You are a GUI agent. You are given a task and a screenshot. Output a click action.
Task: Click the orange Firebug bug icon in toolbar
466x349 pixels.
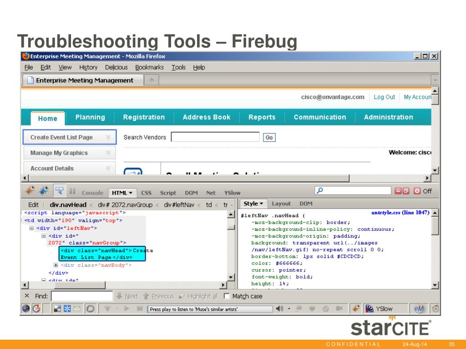30,190
